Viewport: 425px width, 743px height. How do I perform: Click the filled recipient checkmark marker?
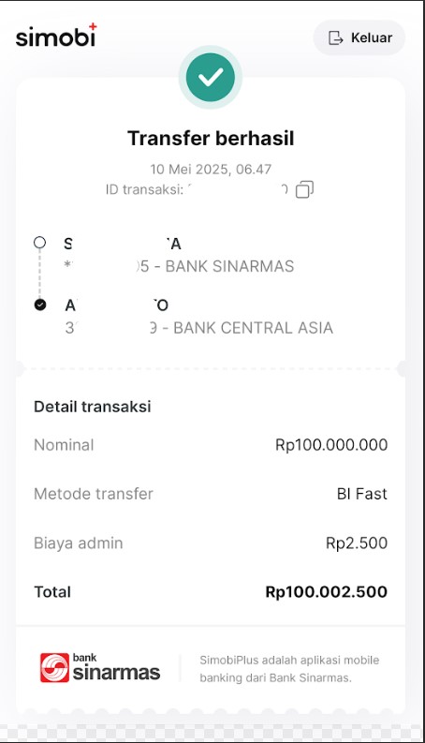pos(40,305)
